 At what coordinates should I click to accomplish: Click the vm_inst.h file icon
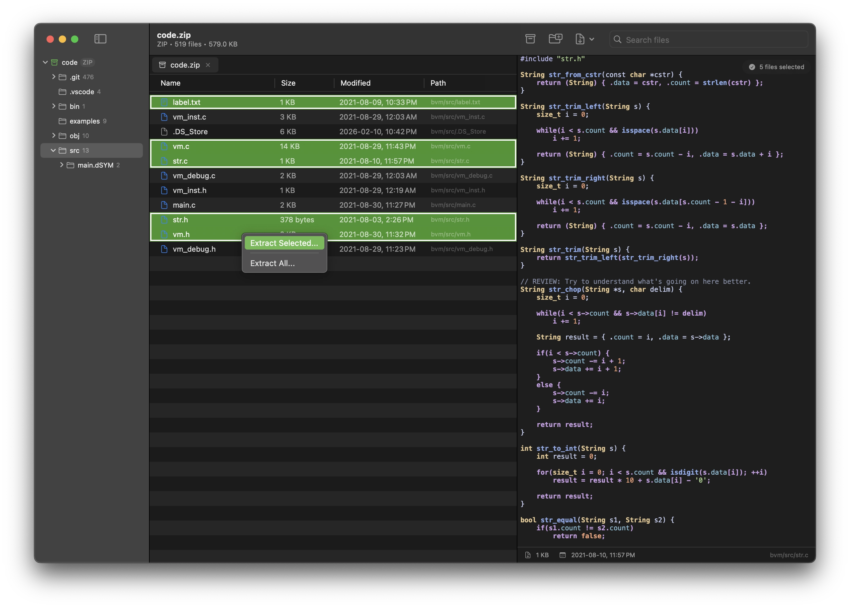pyautogui.click(x=164, y=190)
